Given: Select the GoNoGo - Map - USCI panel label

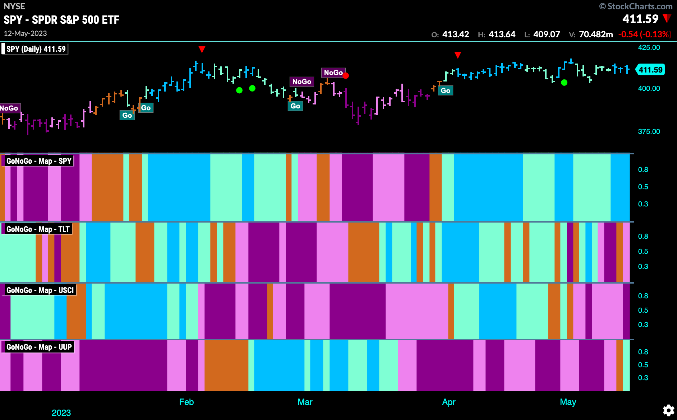Looking at the screenshot, I should point(39,290).
